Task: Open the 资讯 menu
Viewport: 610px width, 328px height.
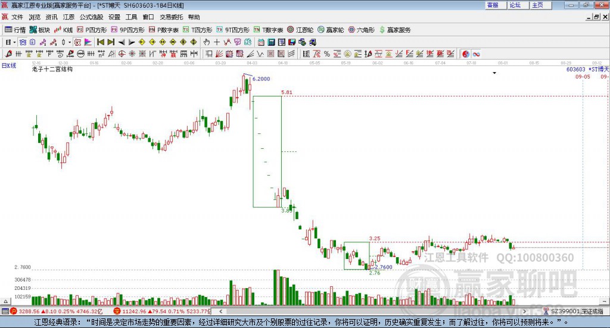Action: pyautogui.click(x=51, y=17)
